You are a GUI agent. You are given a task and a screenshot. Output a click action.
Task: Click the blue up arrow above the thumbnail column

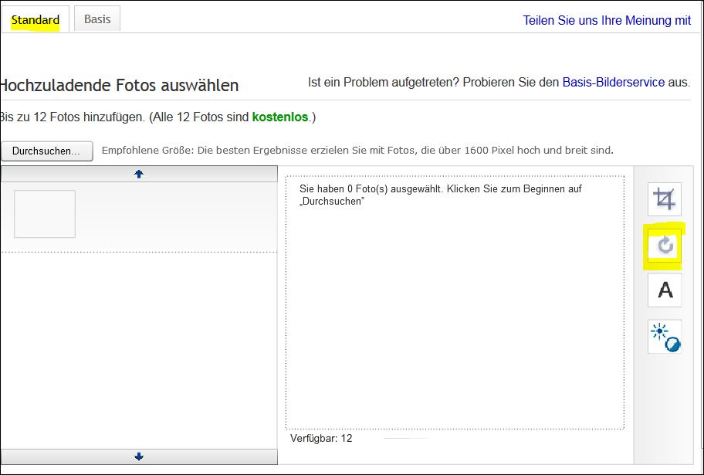[138, 174]
